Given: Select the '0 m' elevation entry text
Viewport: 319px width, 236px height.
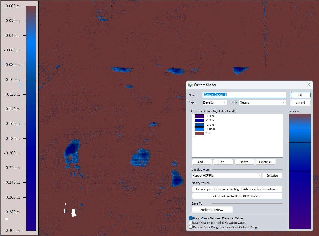Looking at the screenshot, I should [x=208, y=133].
